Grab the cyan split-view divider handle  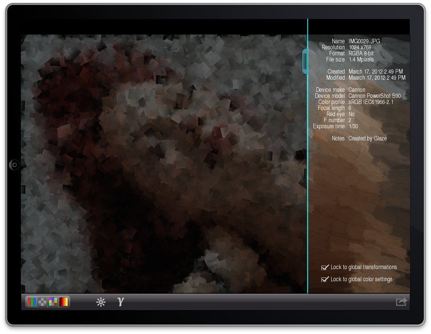(305, 61)
